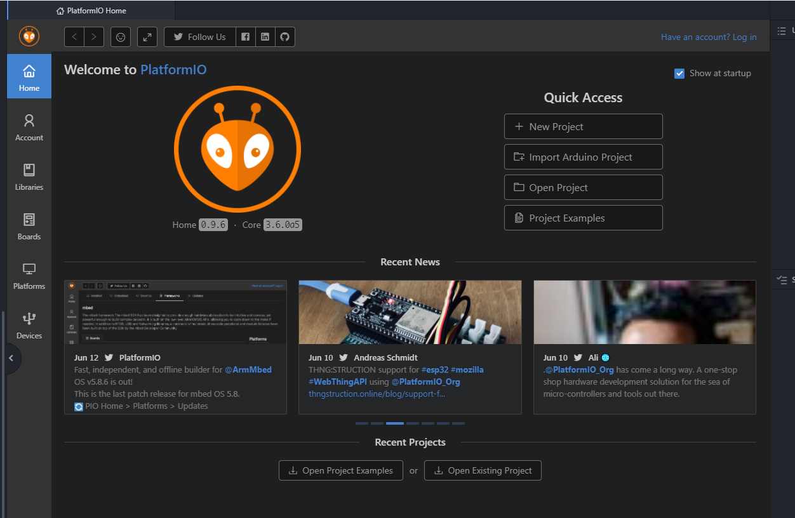Click the author name Andreas Schmidt

tap(385, 357)
